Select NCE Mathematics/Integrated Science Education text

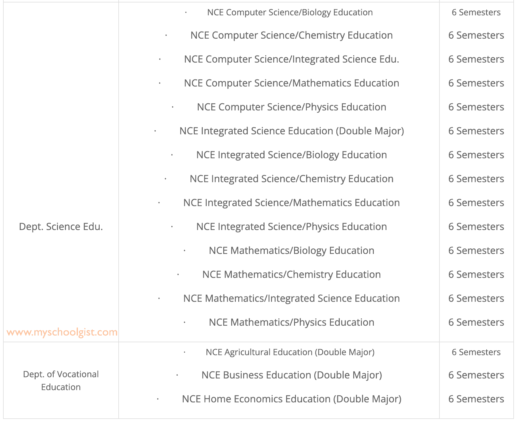tap(291, 298)
